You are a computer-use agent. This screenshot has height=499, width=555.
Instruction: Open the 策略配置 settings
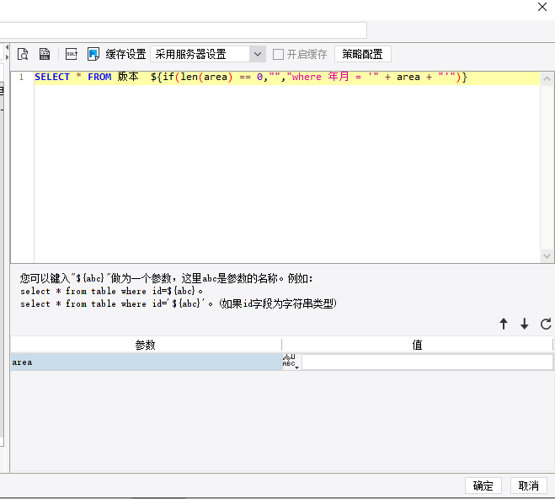(362, 54)
